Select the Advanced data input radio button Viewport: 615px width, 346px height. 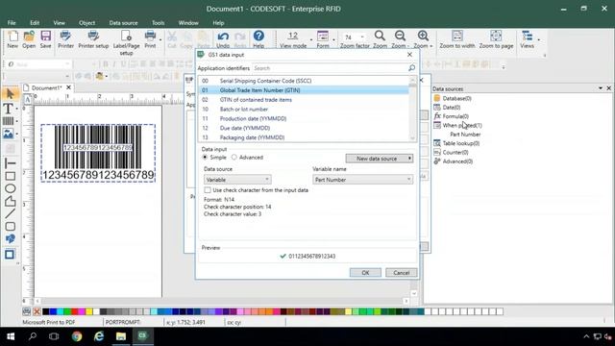234,158
